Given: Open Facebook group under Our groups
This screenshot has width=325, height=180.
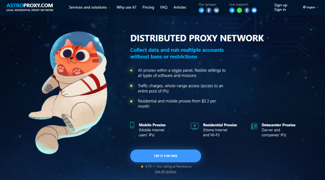Looking at the screenshot, I should point(209,10).
